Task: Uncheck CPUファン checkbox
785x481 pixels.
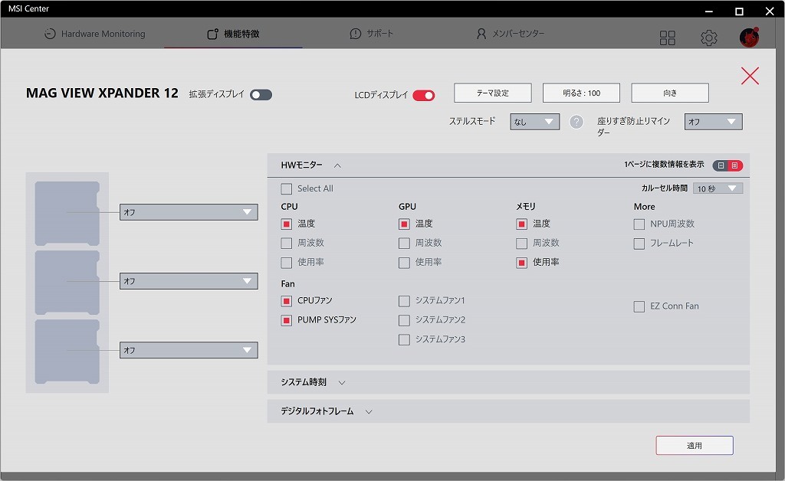Action: click(287, 301)
